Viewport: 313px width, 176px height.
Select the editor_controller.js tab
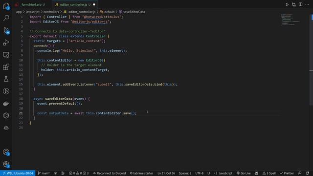[x=74, y=4]
